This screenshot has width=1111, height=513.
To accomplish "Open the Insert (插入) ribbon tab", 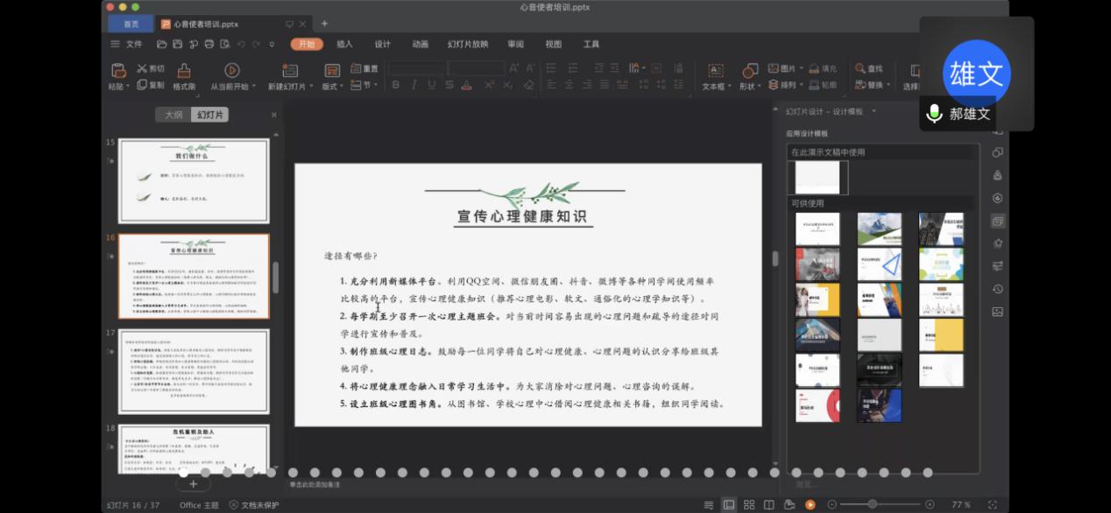I will pyautogui.click(x=344, y=44).
